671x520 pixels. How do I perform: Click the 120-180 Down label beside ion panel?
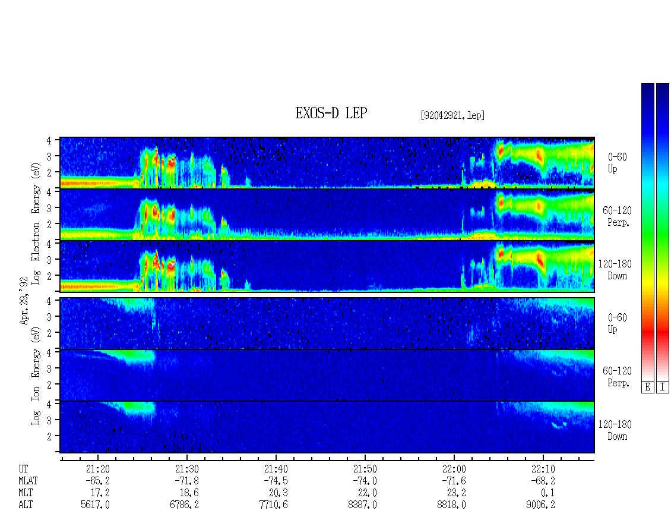coord(615,430)
